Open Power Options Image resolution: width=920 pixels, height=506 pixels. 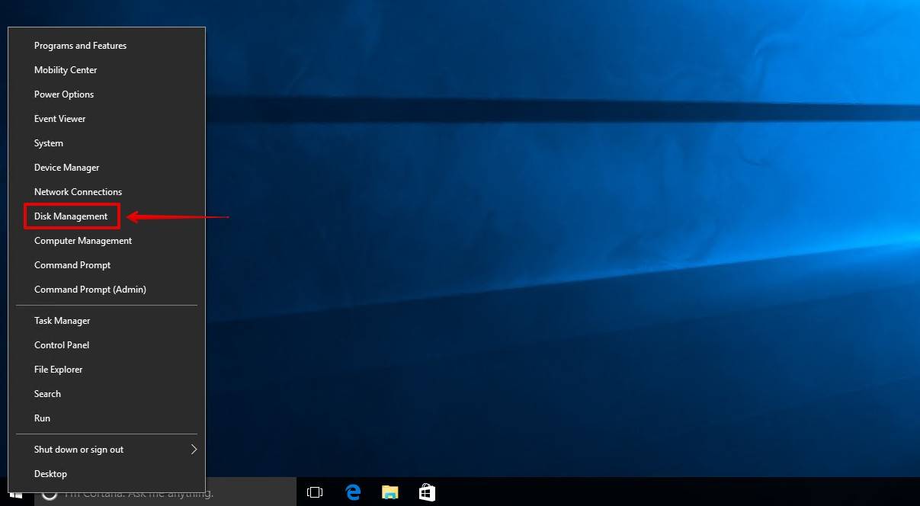coord(63,94)
